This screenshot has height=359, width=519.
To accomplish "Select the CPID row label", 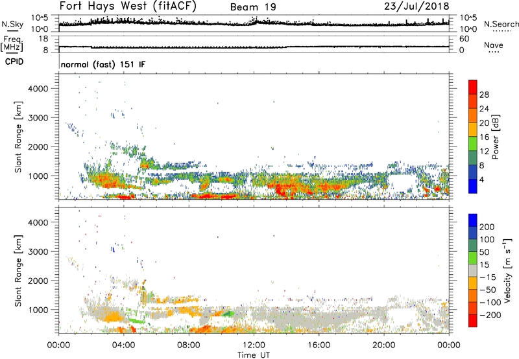I will pyautogui.click(x=14, y=62).
